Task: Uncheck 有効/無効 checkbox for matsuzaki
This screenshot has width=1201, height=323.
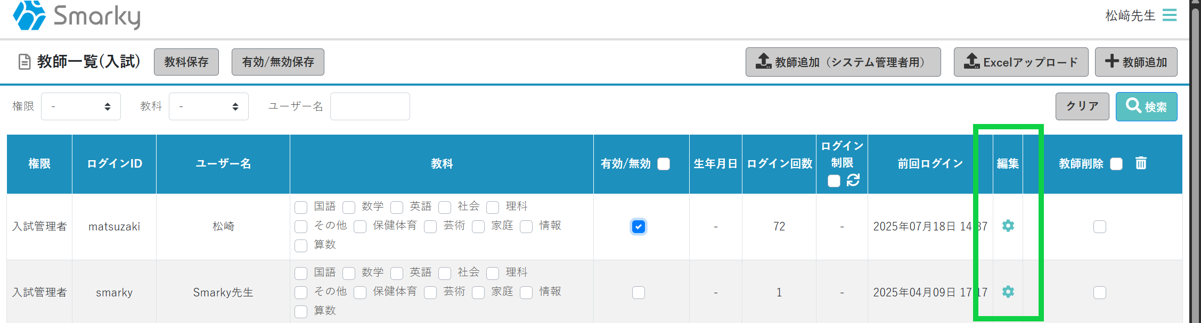Action: 638,227
